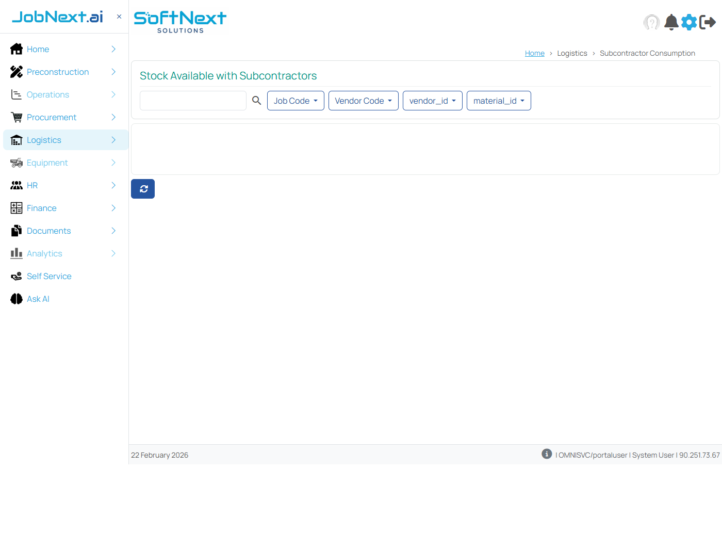Click the Logistics warehouse icon
This screenshot has height=534, width=722.
coord(16,140)
